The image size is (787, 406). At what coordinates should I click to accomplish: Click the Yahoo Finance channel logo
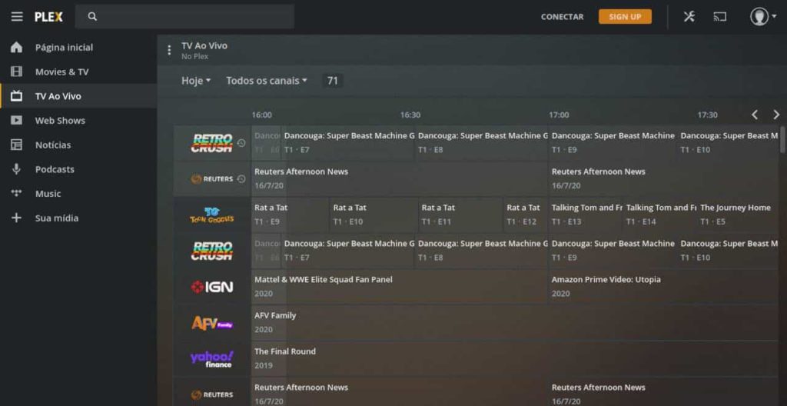point(212,359)
